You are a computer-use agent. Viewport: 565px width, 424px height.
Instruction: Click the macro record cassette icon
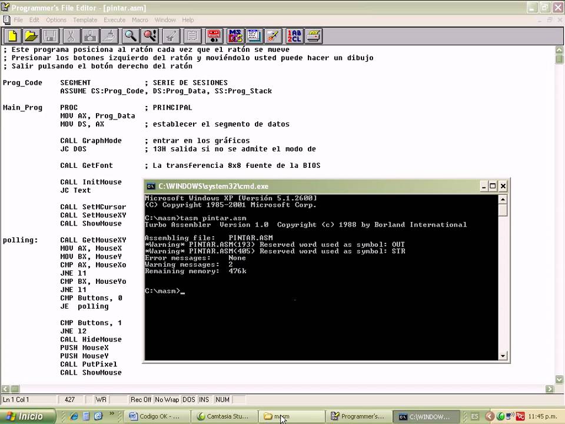(x=214, y=36)
